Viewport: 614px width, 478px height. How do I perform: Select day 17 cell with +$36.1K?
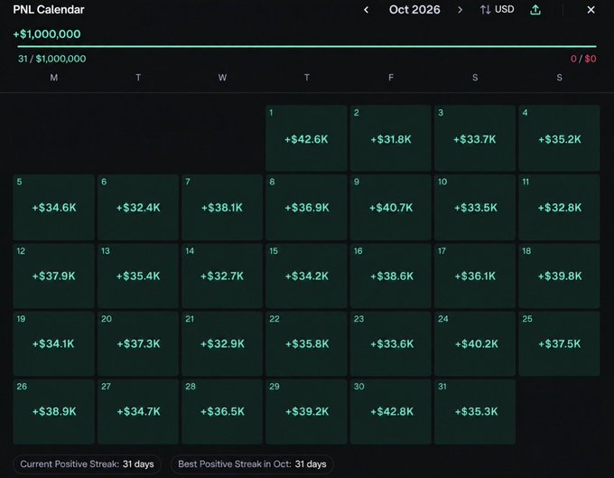(x=475, y=276)
